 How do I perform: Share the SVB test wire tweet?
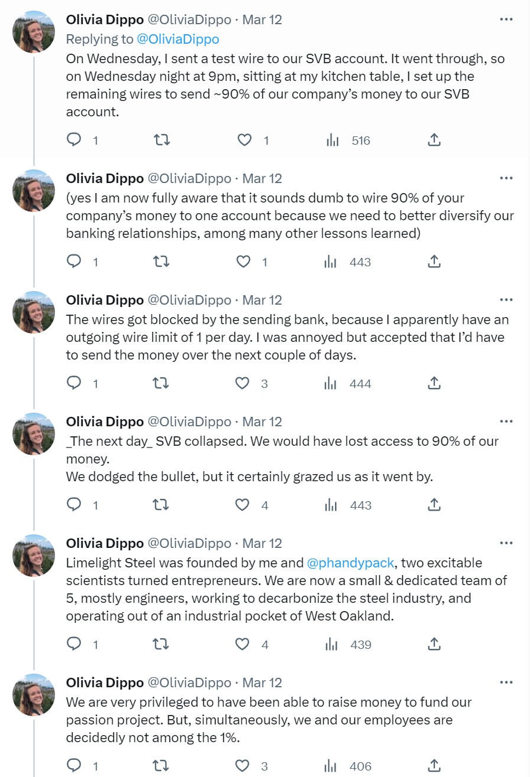[x=434, y=140]
